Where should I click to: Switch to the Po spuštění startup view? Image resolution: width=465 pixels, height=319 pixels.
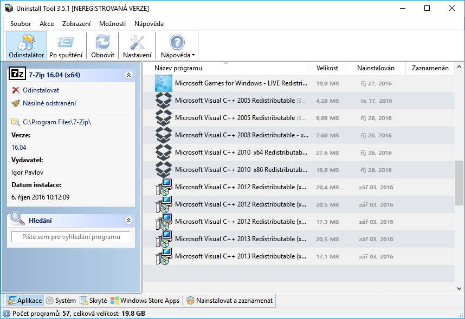(x=66, y=45)
